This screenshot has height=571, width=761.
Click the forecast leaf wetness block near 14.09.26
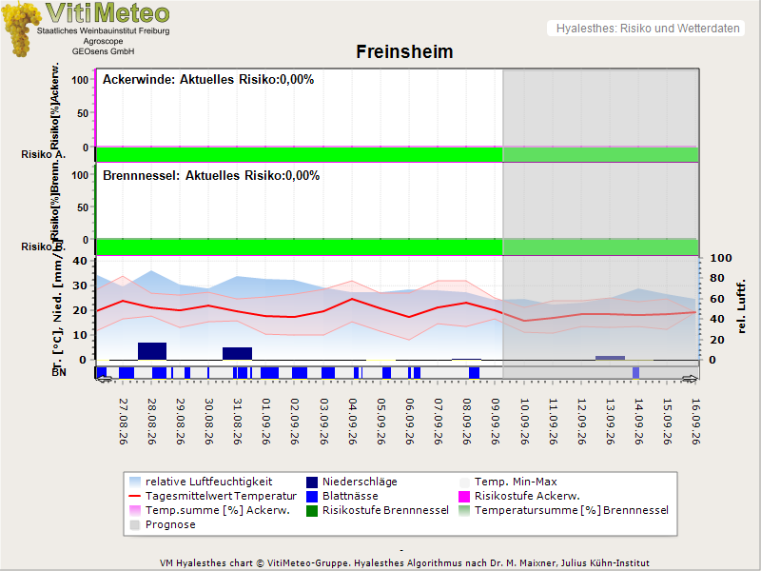click(x=635, y=373)
